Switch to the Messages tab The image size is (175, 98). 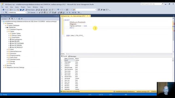(x=72, y=56)
